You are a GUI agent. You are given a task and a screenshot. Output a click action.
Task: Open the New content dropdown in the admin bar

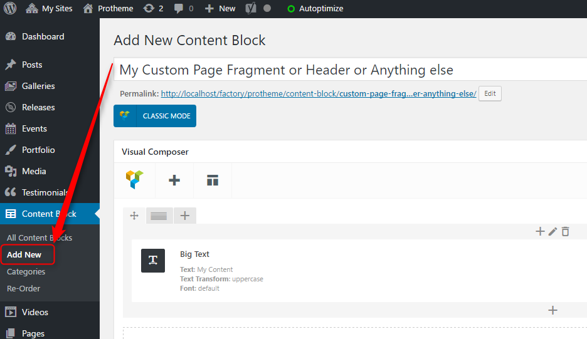(x=220, y=8)
